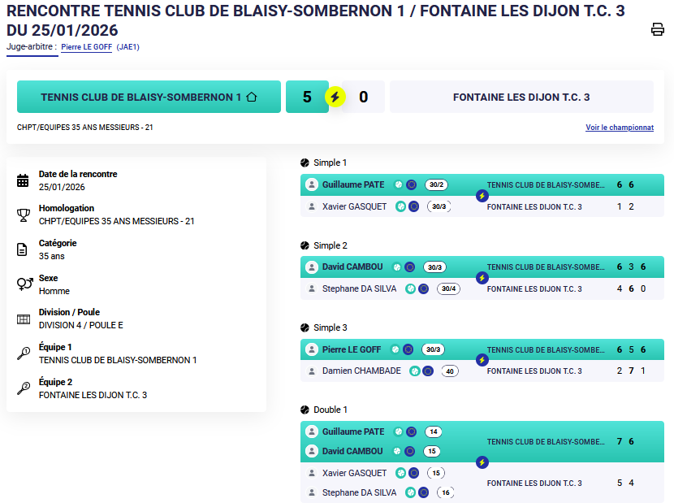Screen dimensions: 674x503
Task: Click Pierre LE GOFF avatar icon in Simple 3
Action: [311, 349]
